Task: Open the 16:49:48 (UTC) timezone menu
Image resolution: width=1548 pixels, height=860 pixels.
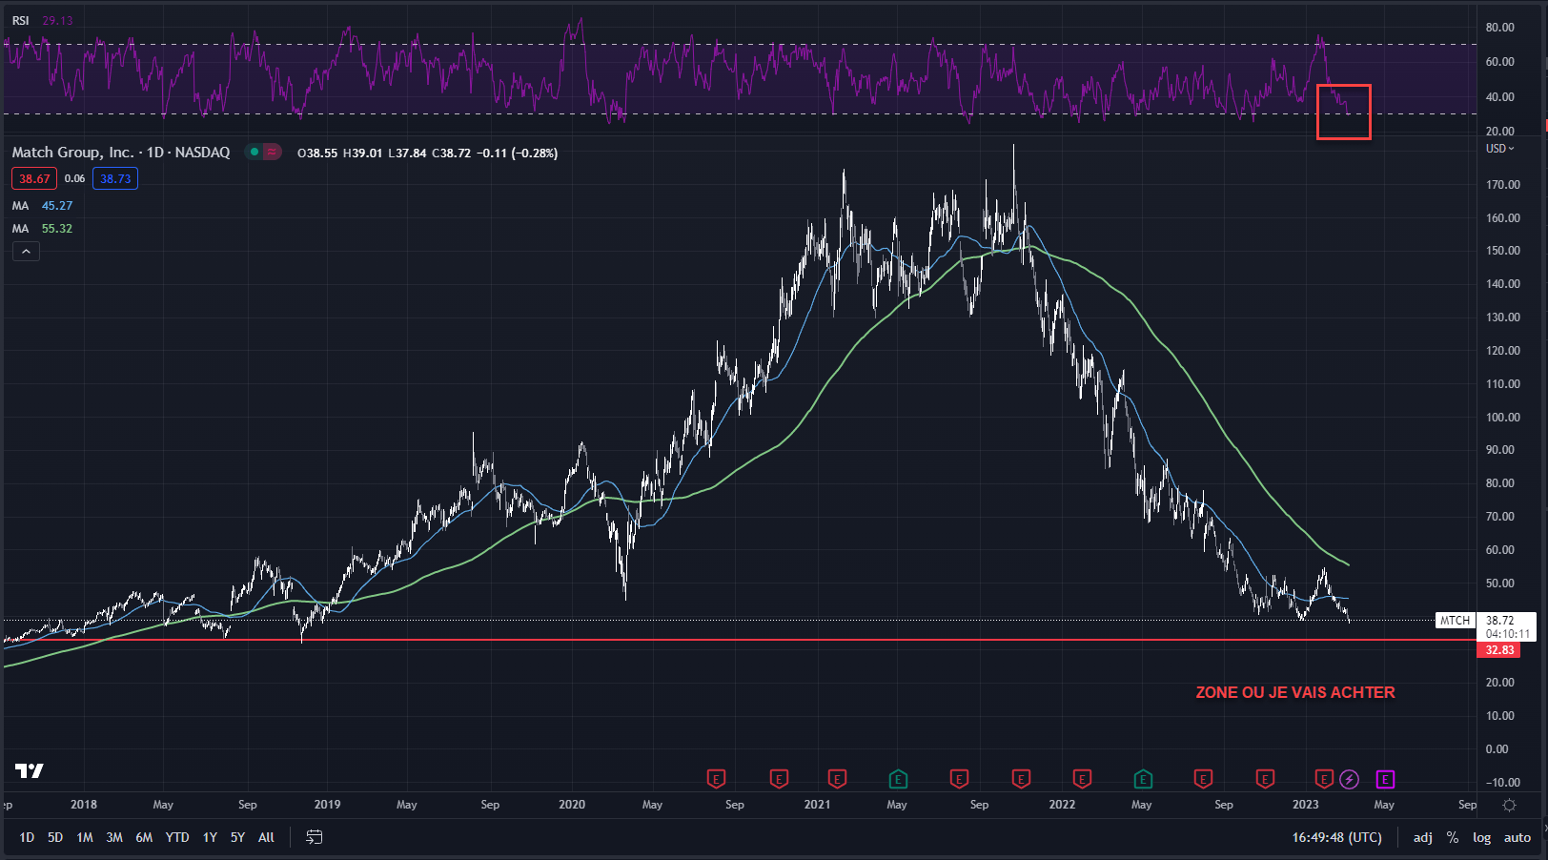Action: pos(1336,837)
